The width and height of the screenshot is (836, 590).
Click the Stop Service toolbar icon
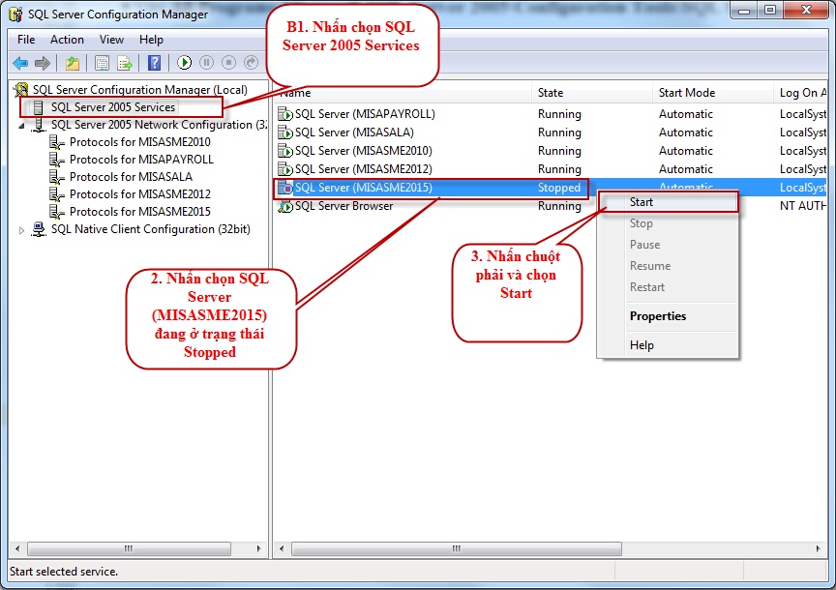pyautogui.click(x=228, y=63)
